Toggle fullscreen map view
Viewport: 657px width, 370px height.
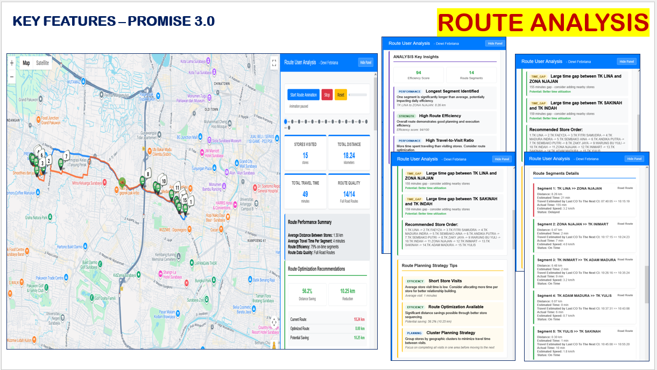tap(273, 62)
